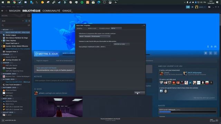Open the FICHIERS LOCAUX properties tab
The width and height of the screenshot is (221, 124).
click(x=104, y=28)
